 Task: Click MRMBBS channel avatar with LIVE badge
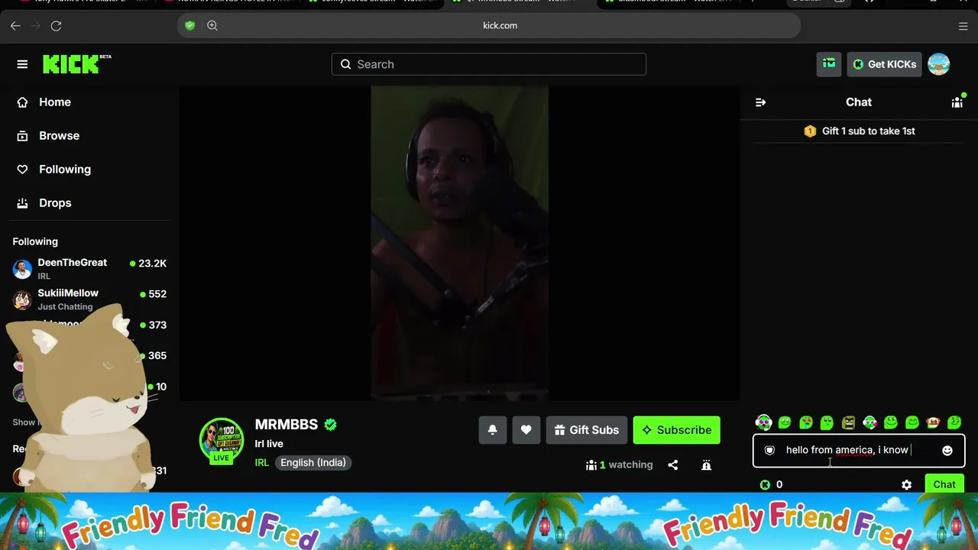tap(222, 441)
